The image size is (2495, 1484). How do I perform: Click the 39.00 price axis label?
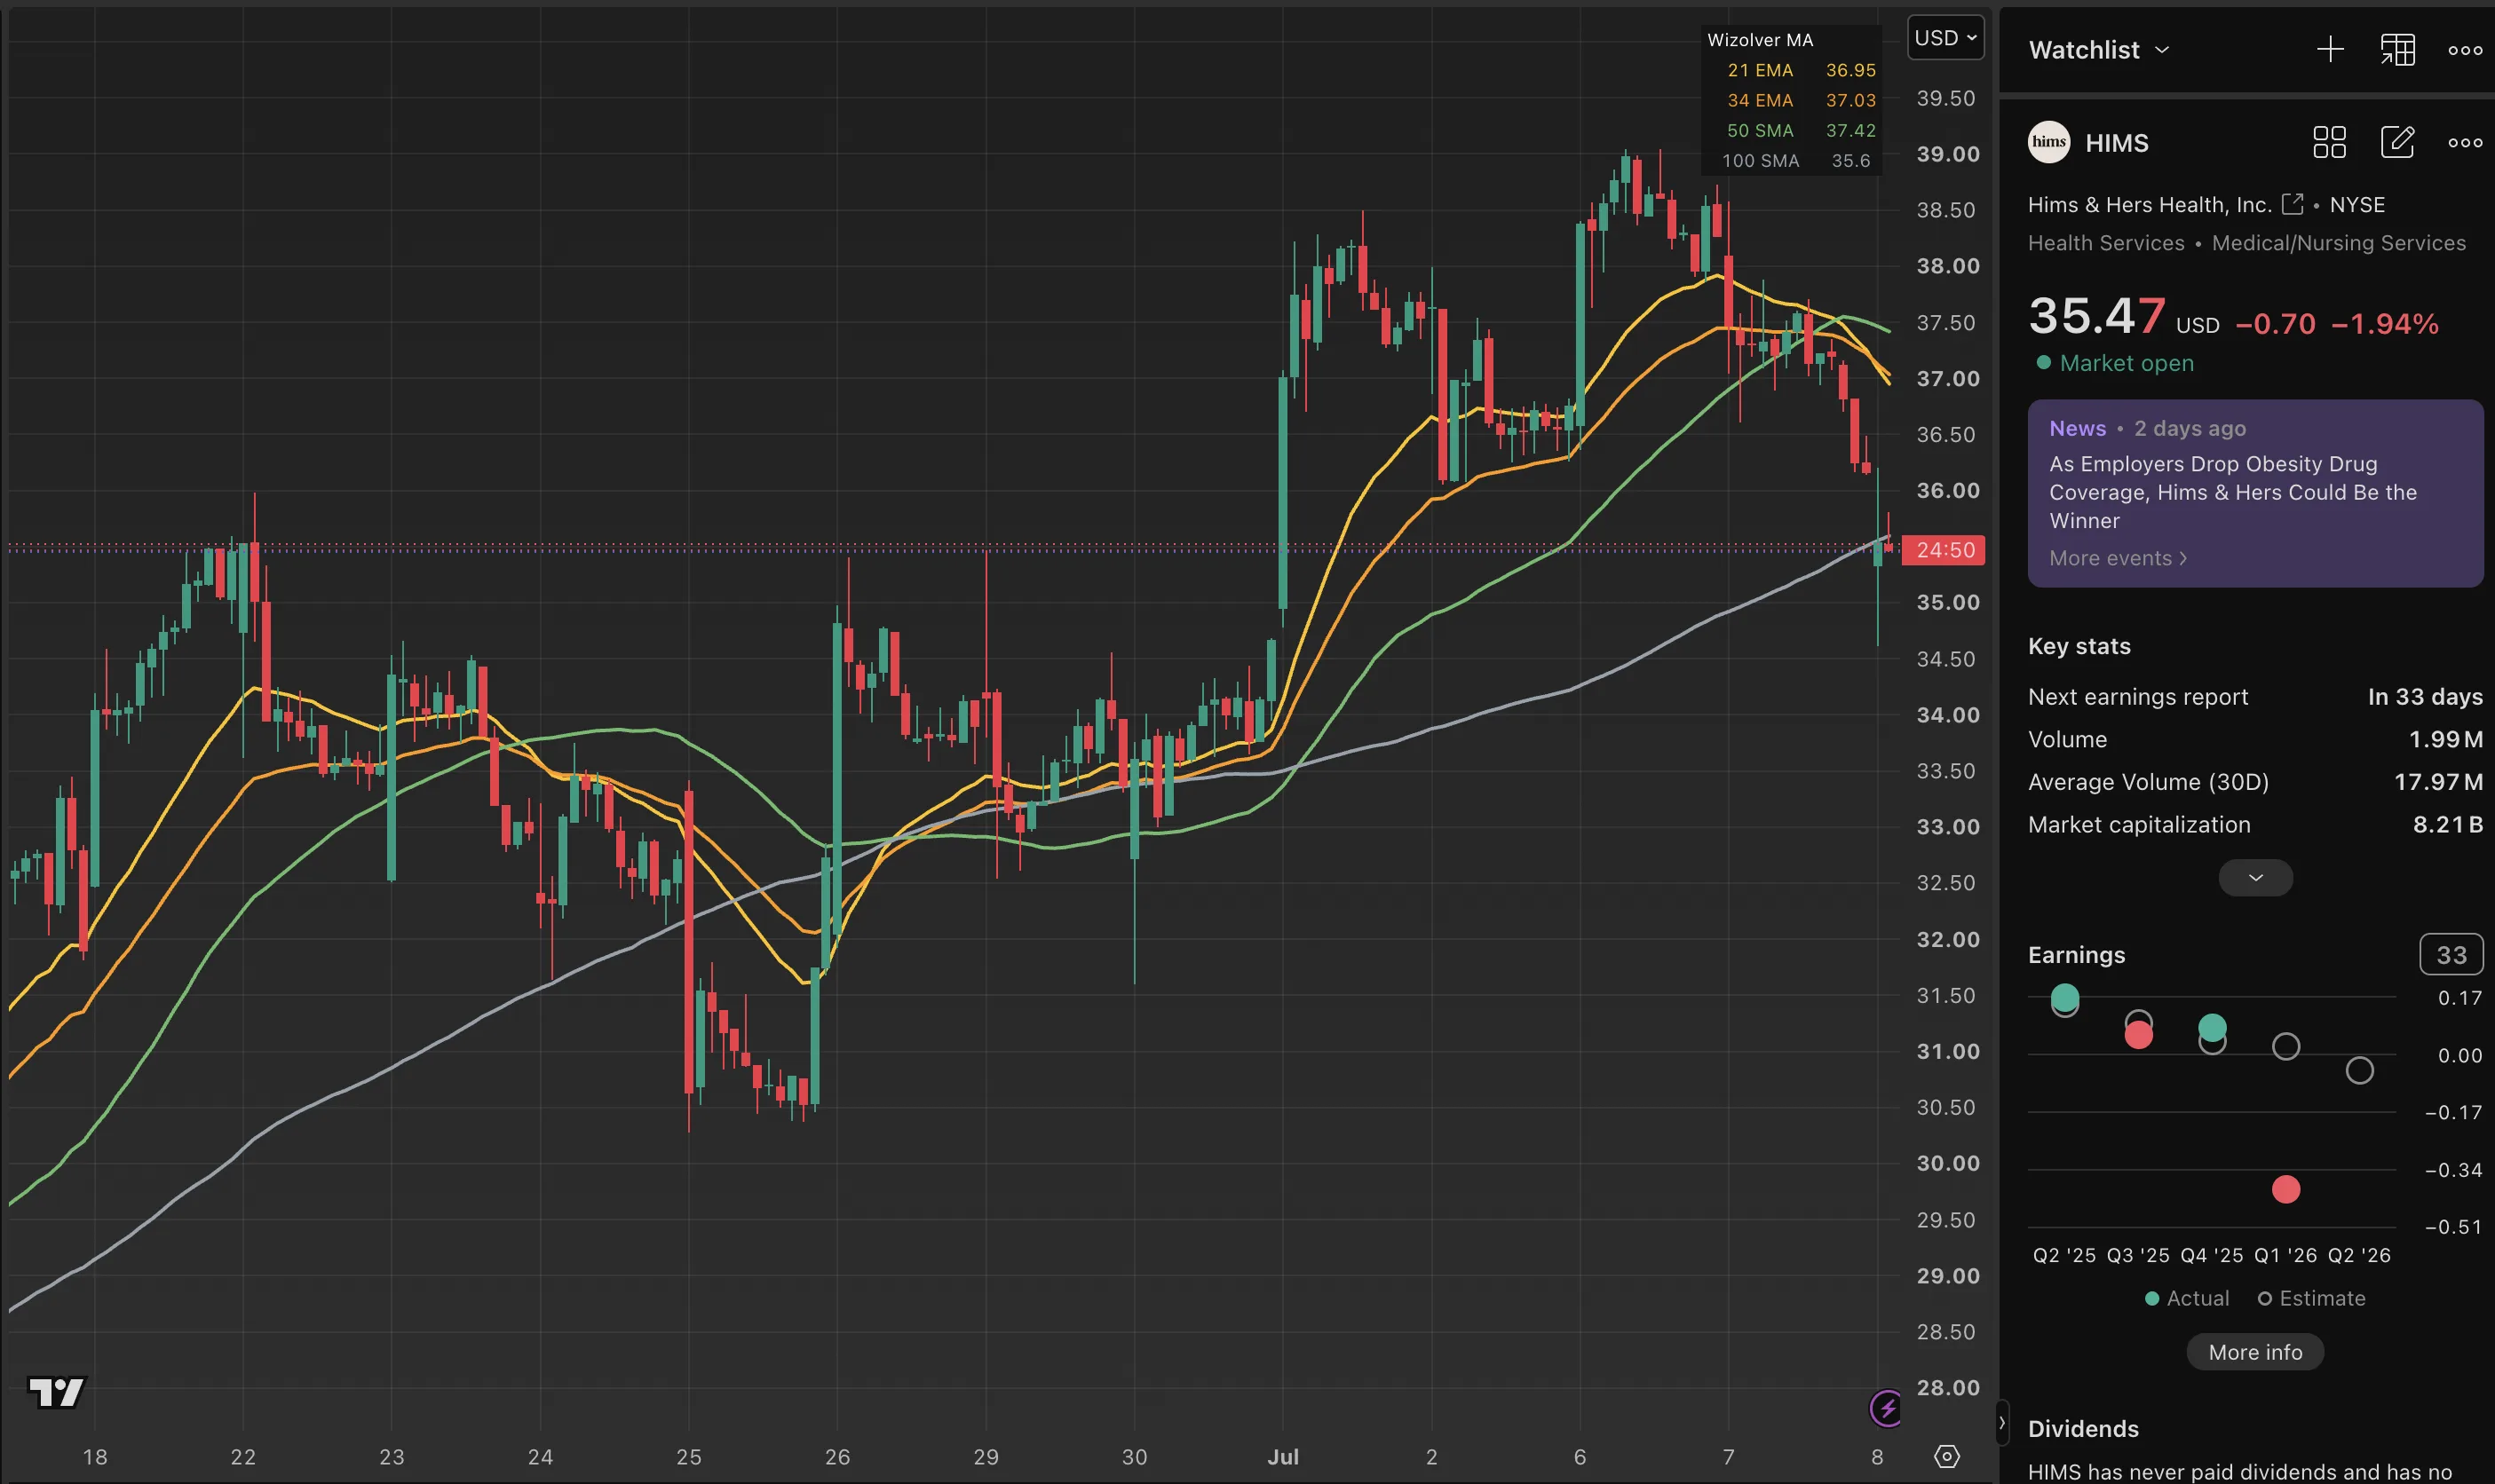tap(1947, 154)
